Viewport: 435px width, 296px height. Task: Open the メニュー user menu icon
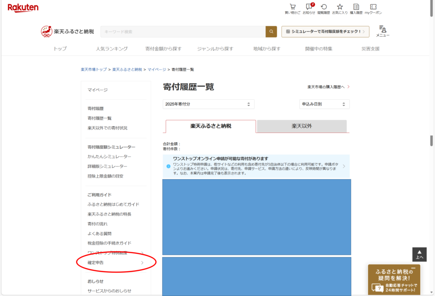tap(382, 31)
